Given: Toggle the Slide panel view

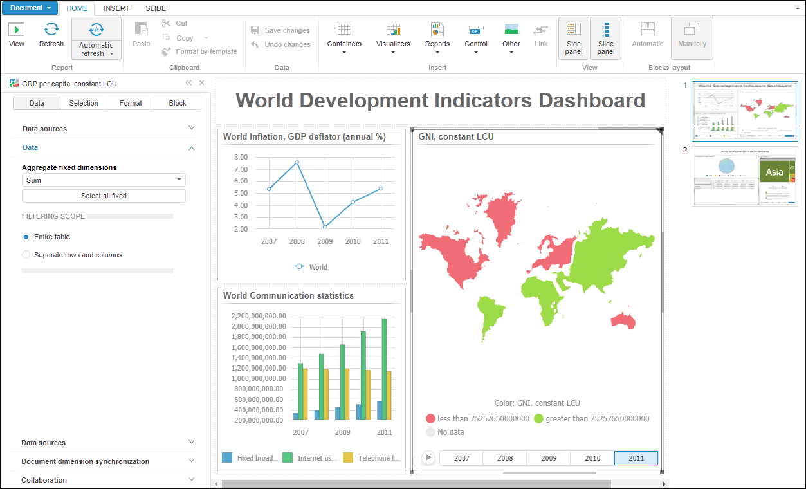Looking at the screenshot, I should (605, 38).
